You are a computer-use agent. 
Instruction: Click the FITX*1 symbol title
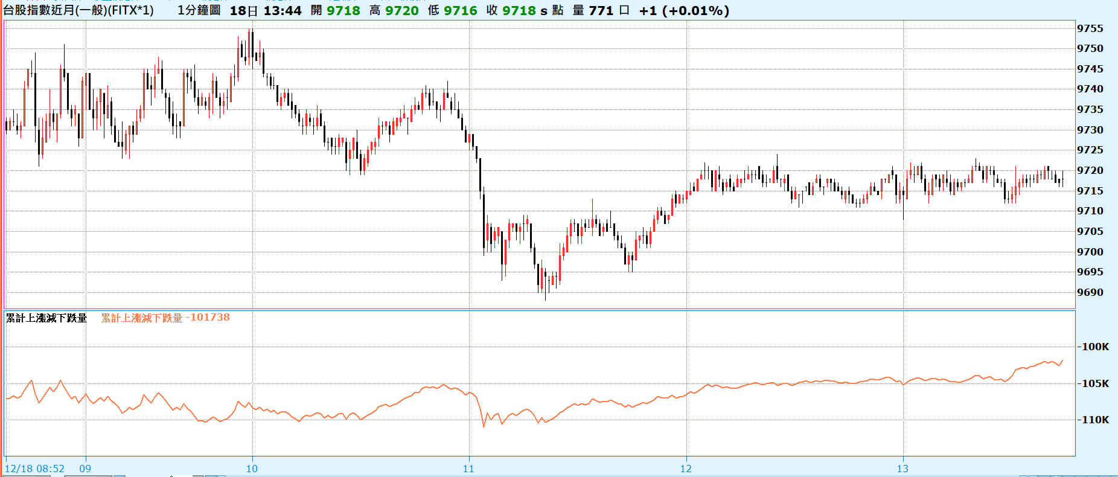pyautogui.click(x=78, y=11)
